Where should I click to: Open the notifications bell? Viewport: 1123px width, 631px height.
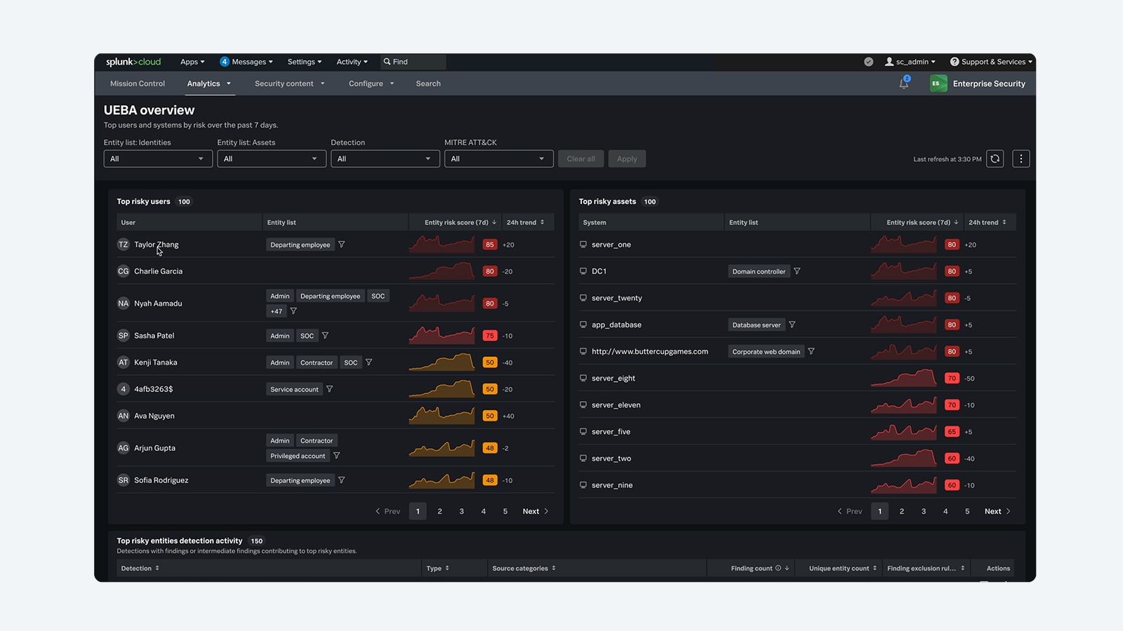tap(904, 83)
